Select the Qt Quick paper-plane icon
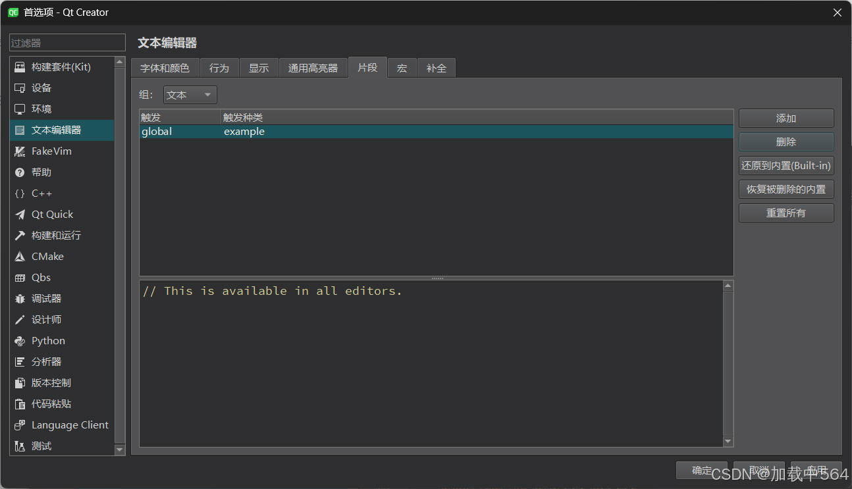This screenshot has height=489, width=852. (20, 215)
